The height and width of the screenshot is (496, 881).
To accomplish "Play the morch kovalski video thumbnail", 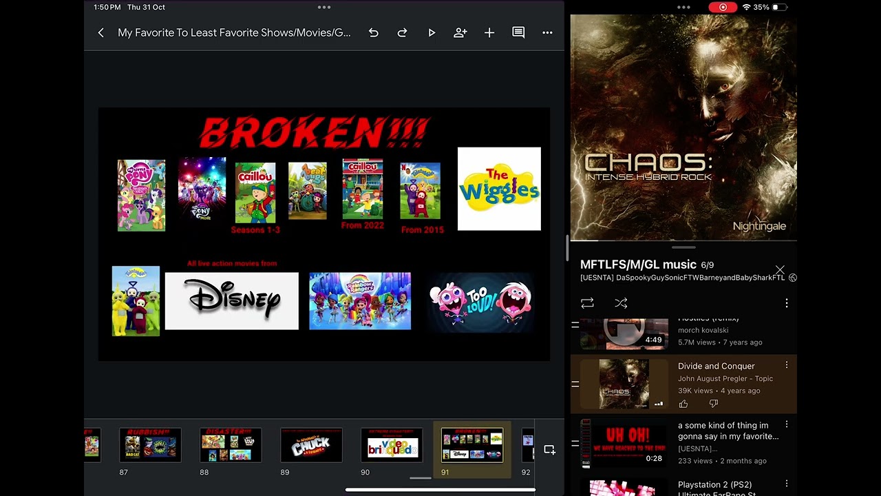I will coord(624,334).
